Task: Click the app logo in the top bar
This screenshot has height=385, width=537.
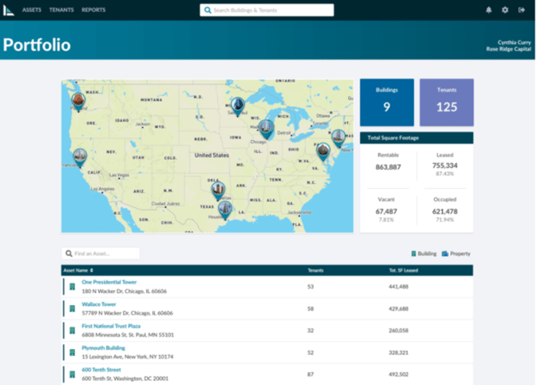Action: 9,10
